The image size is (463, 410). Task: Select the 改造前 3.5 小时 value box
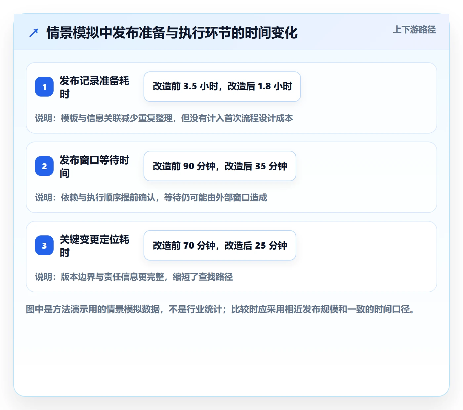(x=222, y=87)
